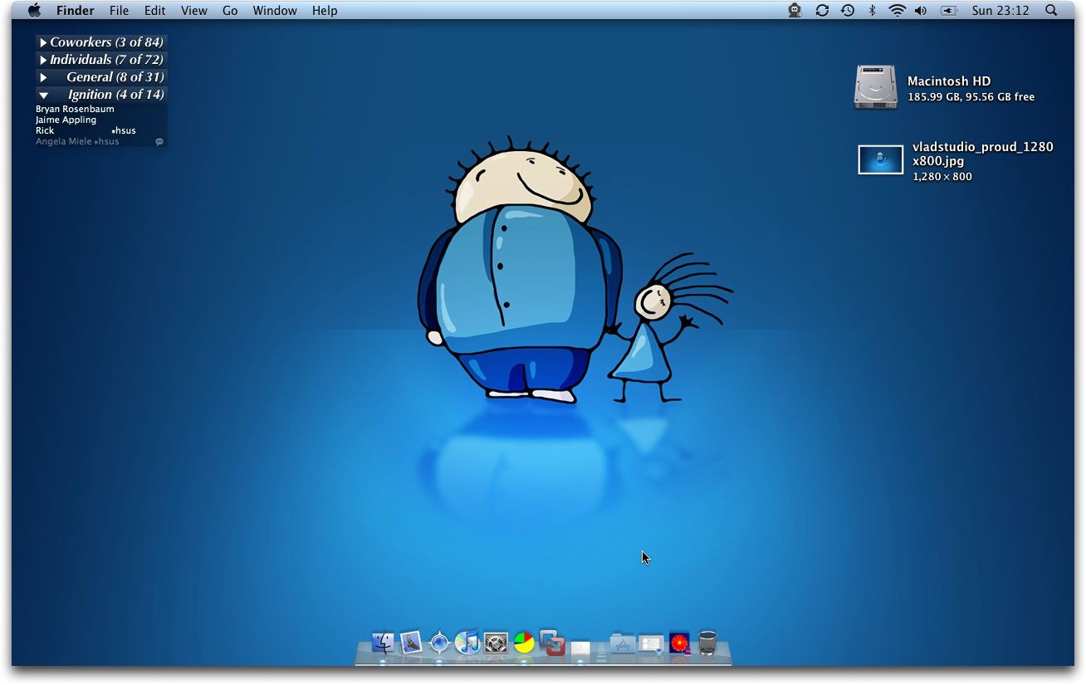Click the Sun 23:12 menu bar clock
This screenshot has height=685, width=1086.
1000,11
